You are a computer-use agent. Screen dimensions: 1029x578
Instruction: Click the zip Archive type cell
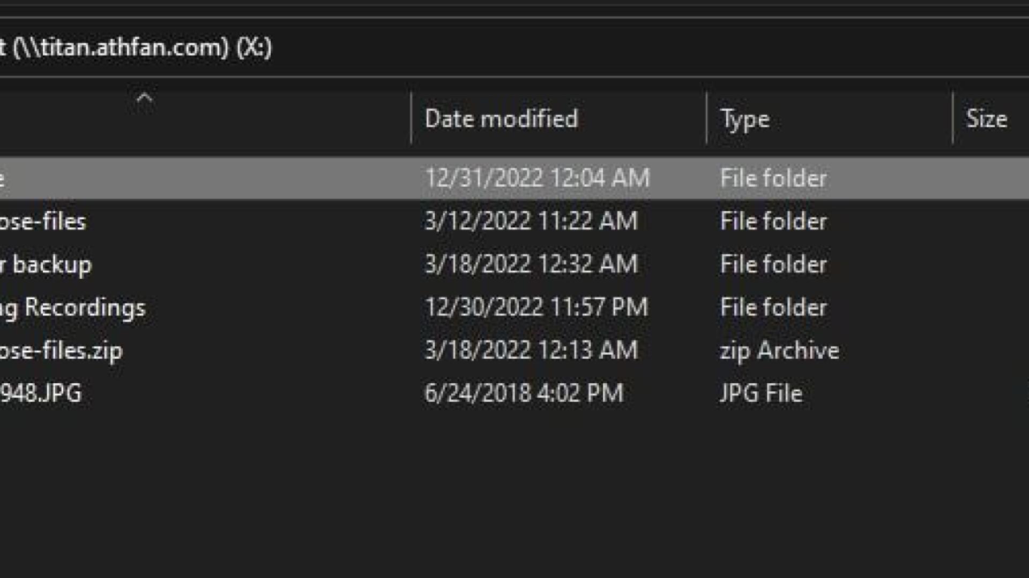779,351
